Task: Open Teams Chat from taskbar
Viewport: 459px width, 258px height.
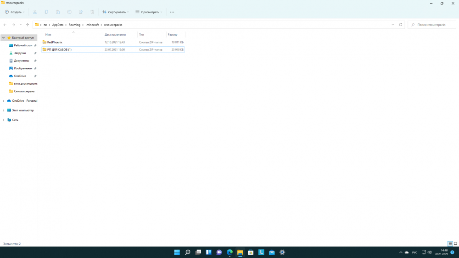Action: point(219,252)
